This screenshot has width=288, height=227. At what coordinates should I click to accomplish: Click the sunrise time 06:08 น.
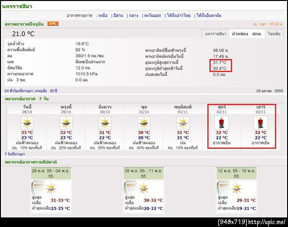[x=221, y=50]
